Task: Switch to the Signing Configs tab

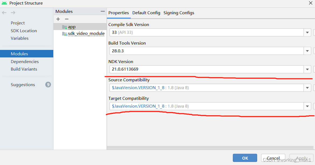Action: pyautogui.click(x=179, y=13)
